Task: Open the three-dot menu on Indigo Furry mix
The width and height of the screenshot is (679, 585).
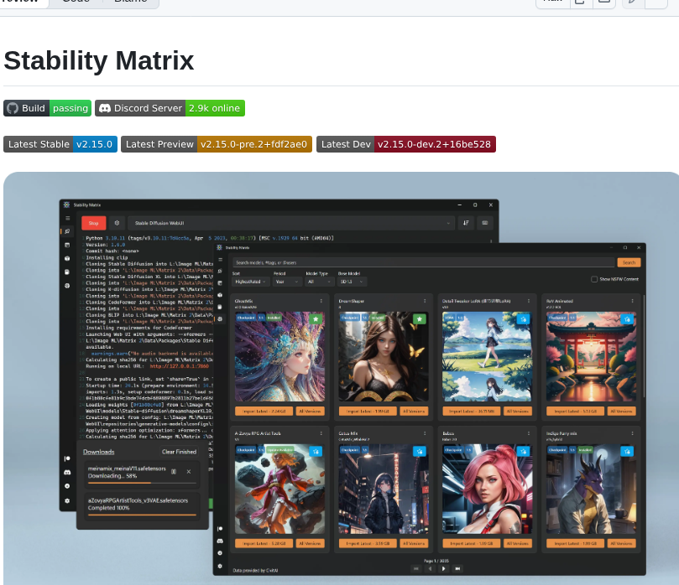Action: coord(632,433)
